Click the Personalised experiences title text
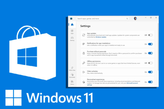164x109 pixels. coord(96,79)
